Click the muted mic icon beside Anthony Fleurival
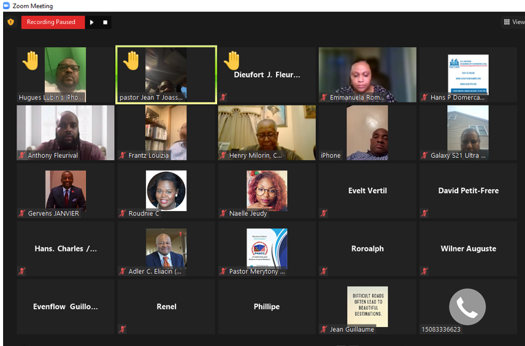This screenshot has height=346, width=525. [x=22, y=155]
